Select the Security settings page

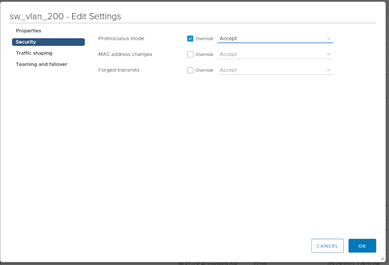[x=48, y=42]
